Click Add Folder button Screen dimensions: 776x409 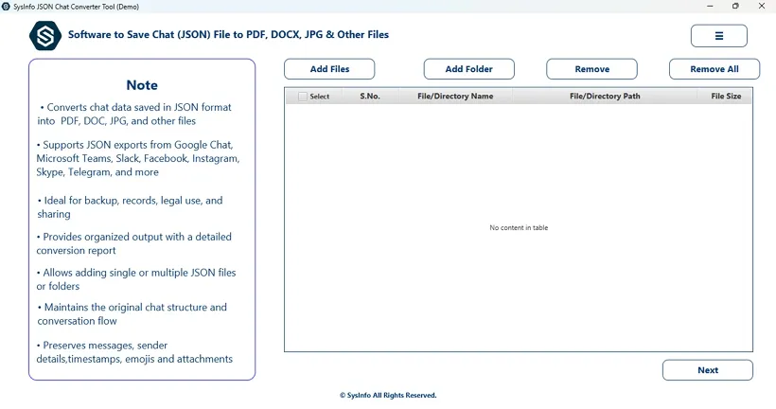[x=468, y=69]
